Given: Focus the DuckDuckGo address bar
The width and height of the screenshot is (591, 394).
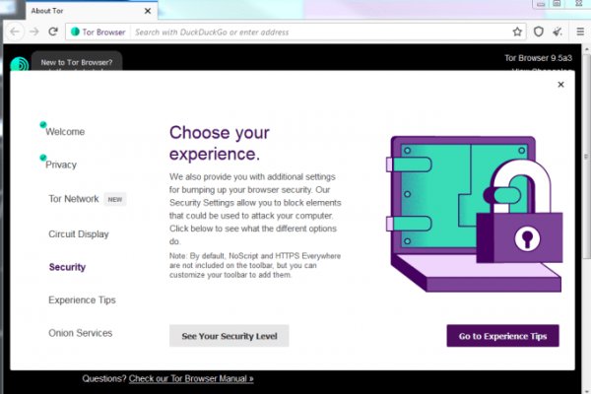Looking at the screenshot, I should (315, 32).
